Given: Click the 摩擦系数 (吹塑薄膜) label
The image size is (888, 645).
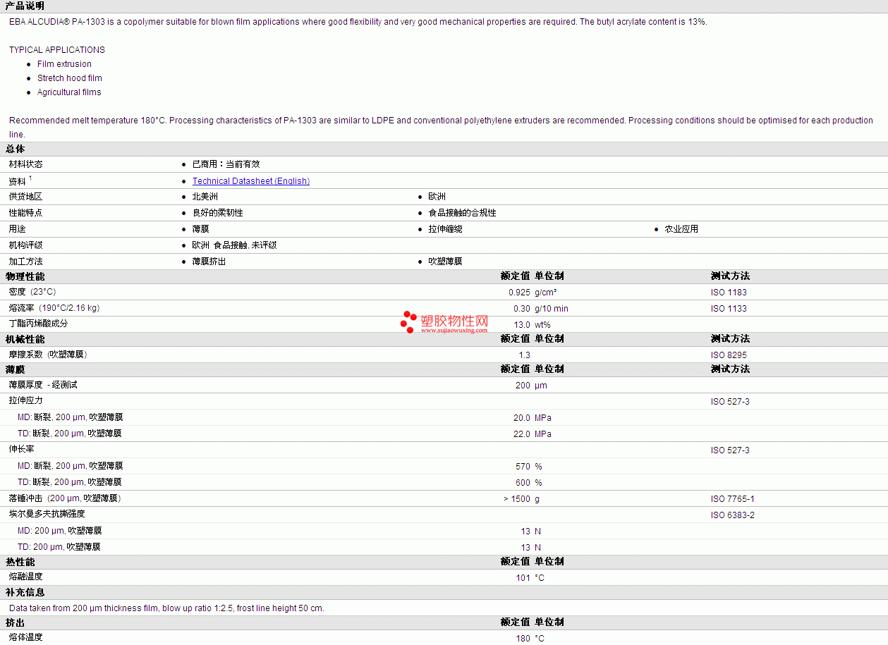Looking at the screenshot, I should [48, 355].
